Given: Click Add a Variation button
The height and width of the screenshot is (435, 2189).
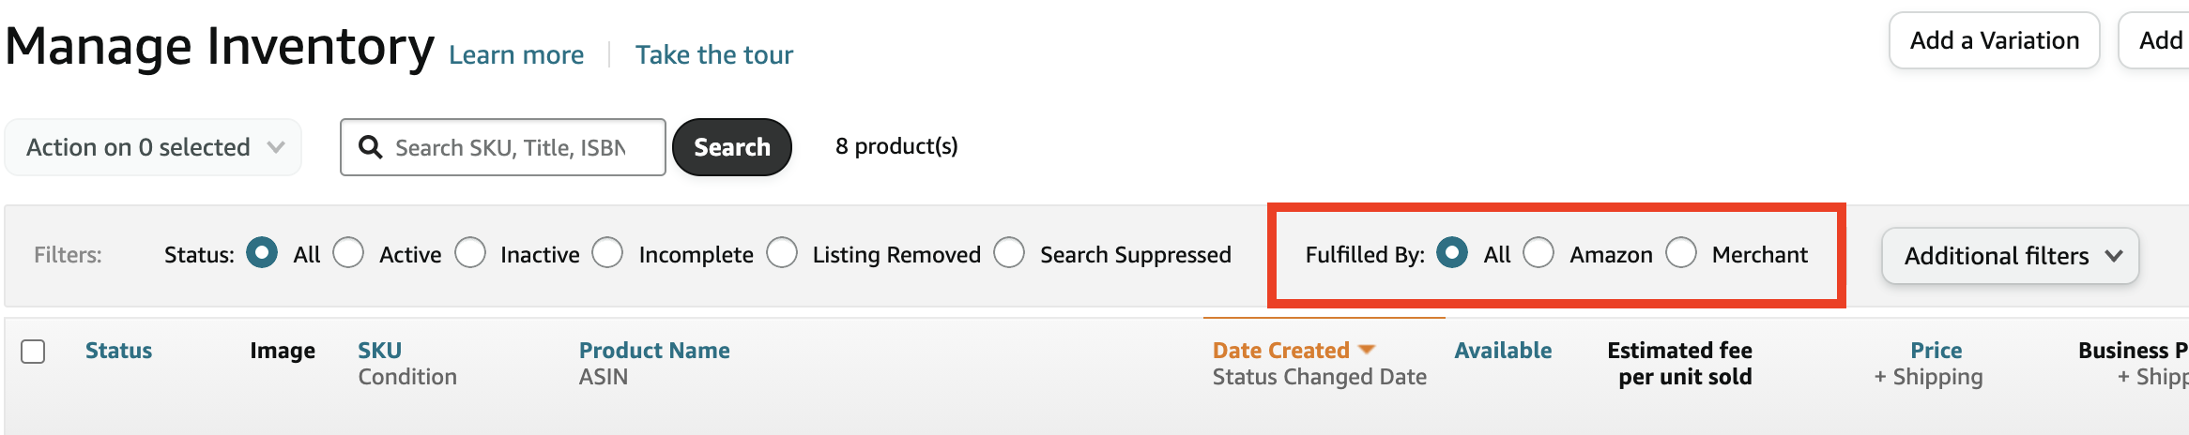Looking at the screenshot, I should [1995, 40].
